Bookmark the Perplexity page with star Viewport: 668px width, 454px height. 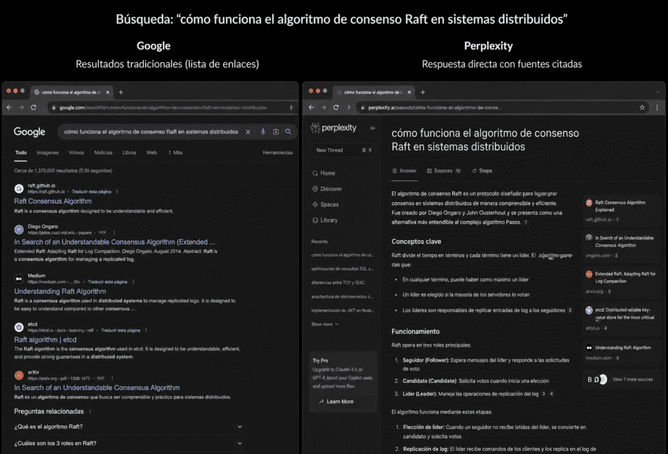[x=642, y=107]
